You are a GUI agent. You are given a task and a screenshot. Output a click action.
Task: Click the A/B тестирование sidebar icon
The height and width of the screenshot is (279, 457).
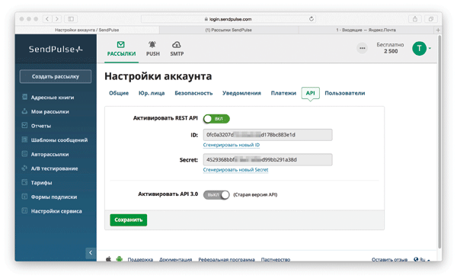[25, 168]
